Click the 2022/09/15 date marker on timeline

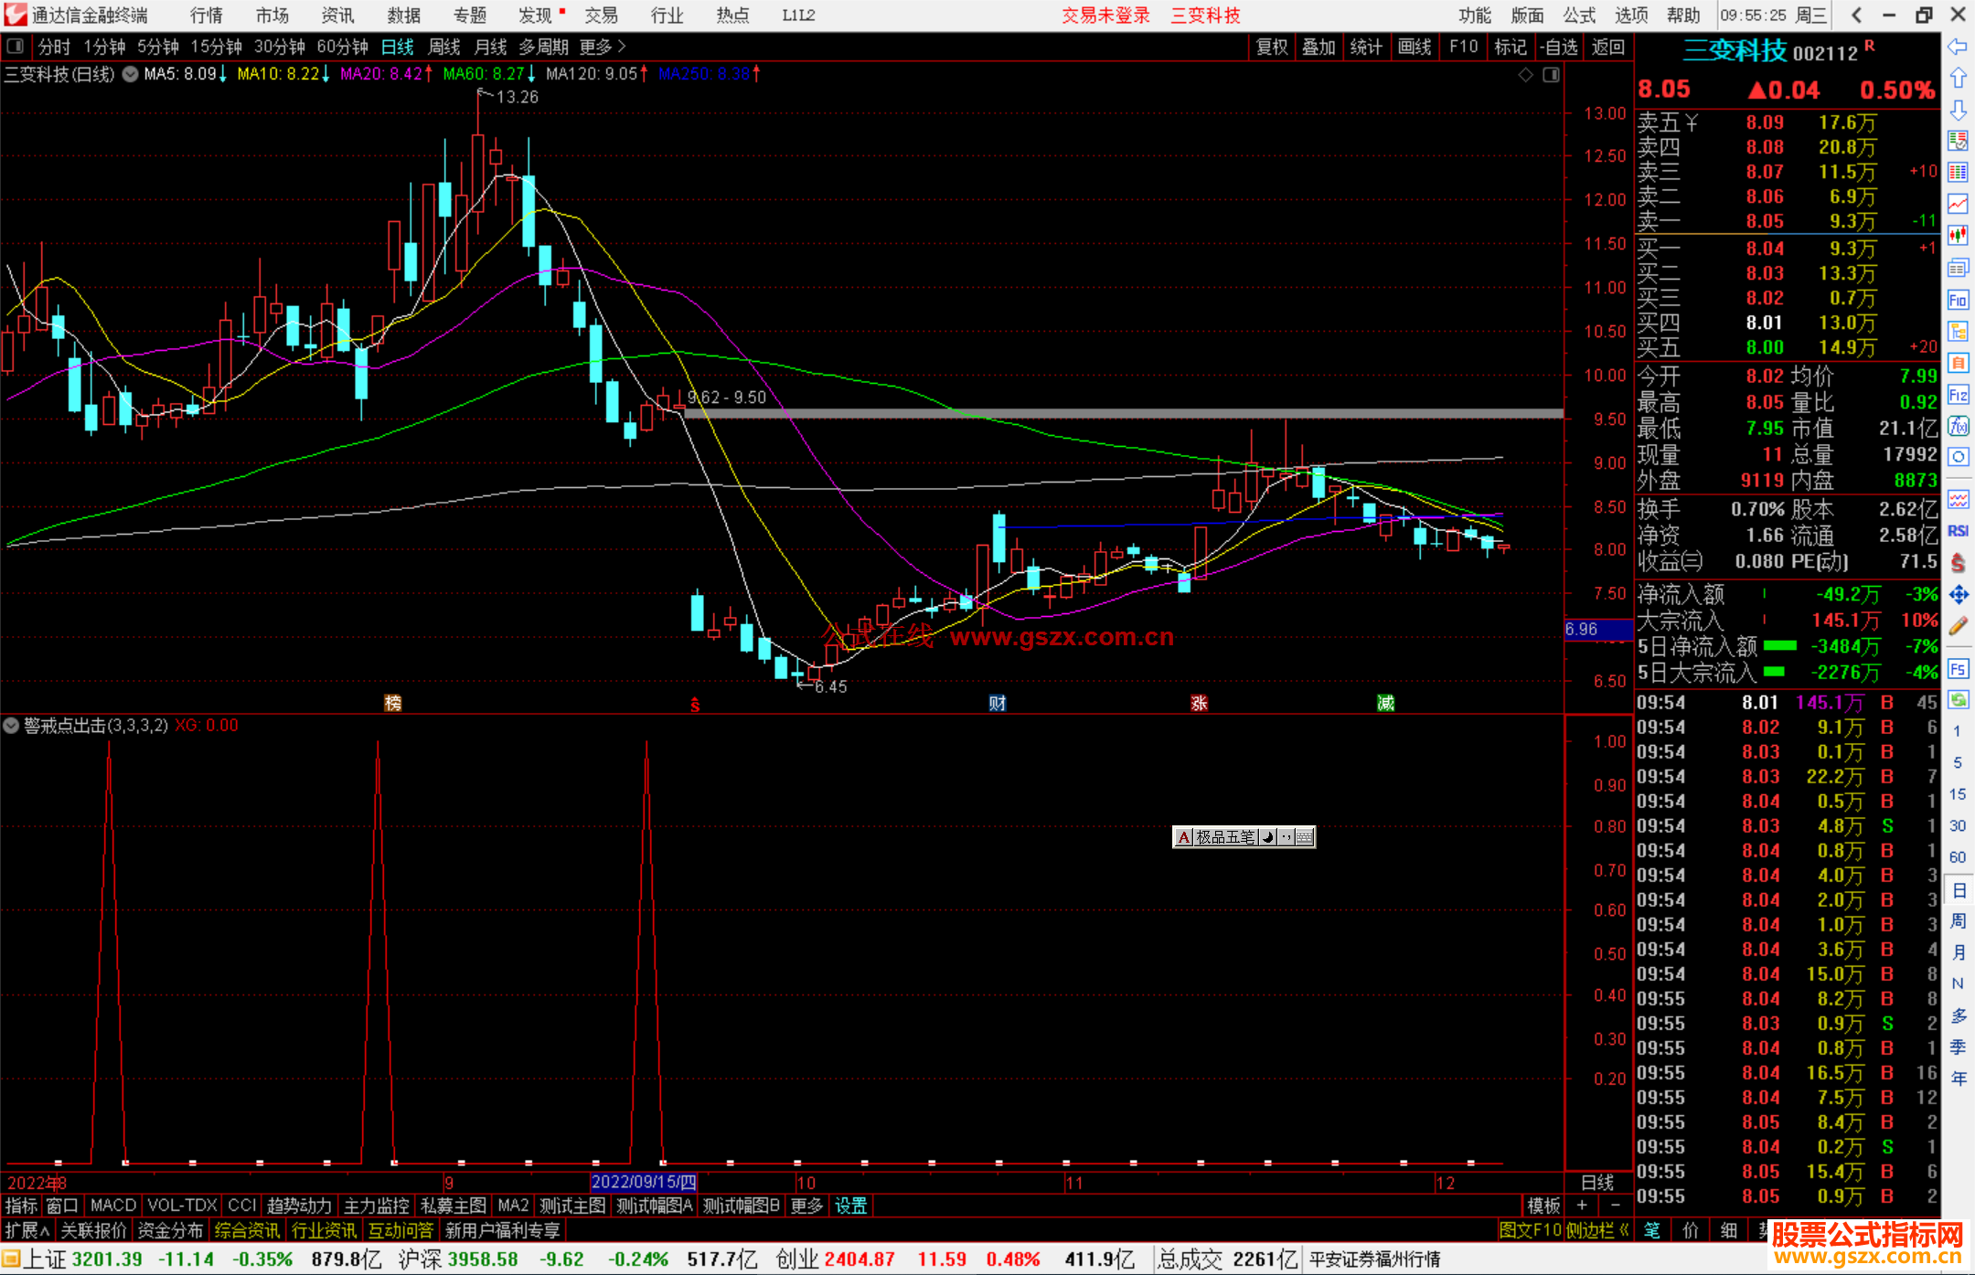point(644,1183)
